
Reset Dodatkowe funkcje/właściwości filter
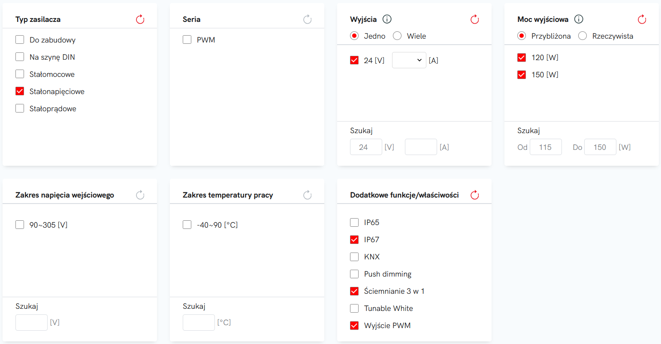[475, 195]
